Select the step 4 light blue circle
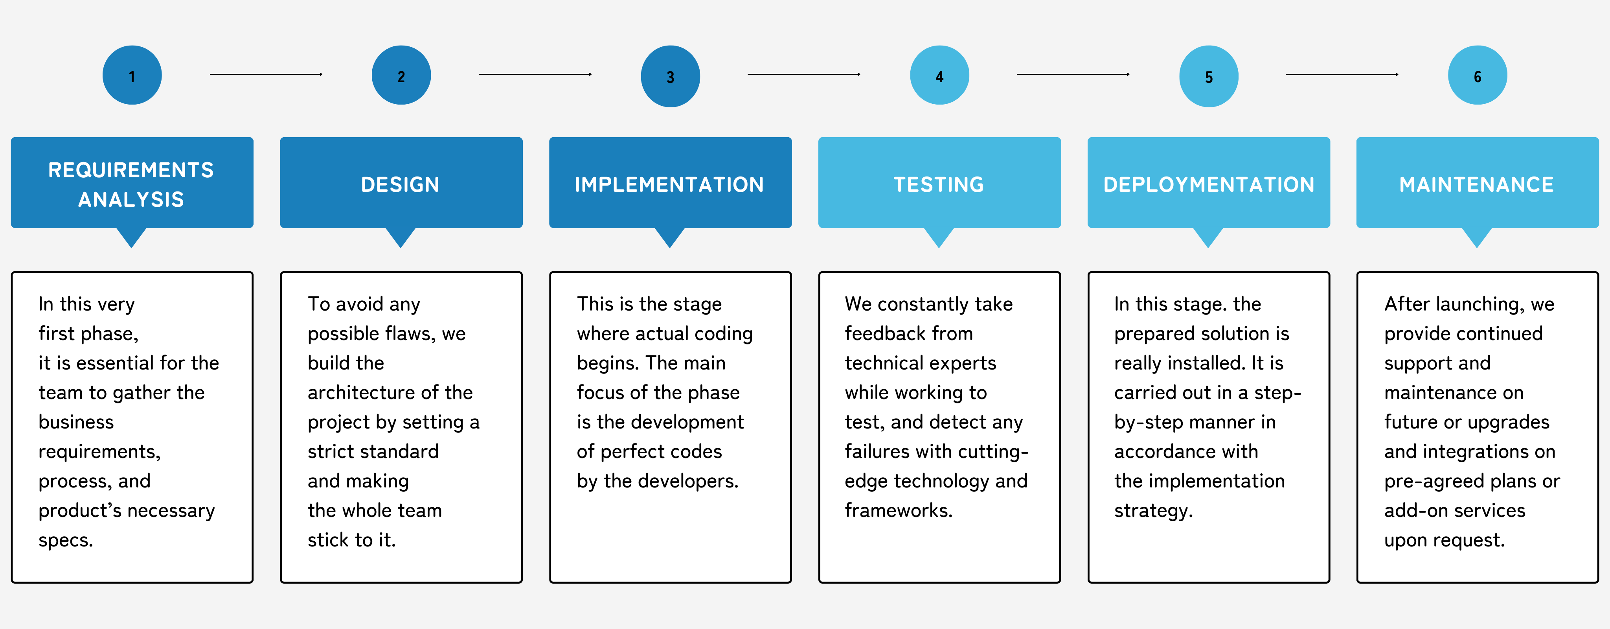The image size is (1610, 629). pyautogui.click(x=939, y=75)
